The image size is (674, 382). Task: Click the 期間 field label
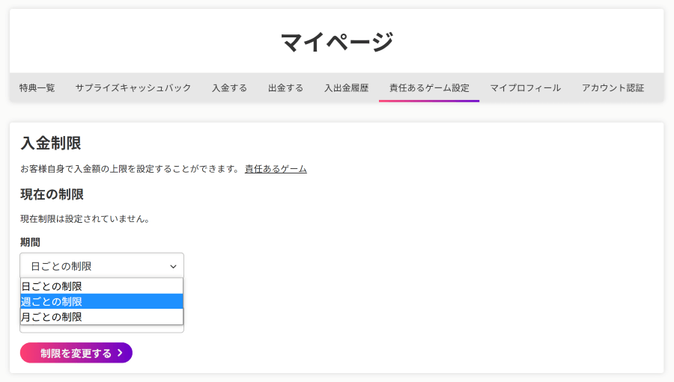pos(30,242)
